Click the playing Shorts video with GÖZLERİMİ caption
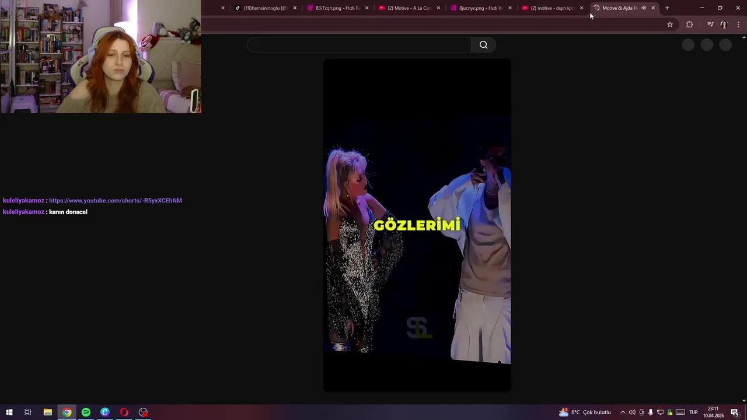Image resolution: width=747 pixels, height=420 pixels. point(417,225)
